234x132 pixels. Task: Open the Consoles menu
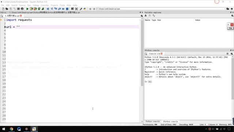(x=45, y=5)
